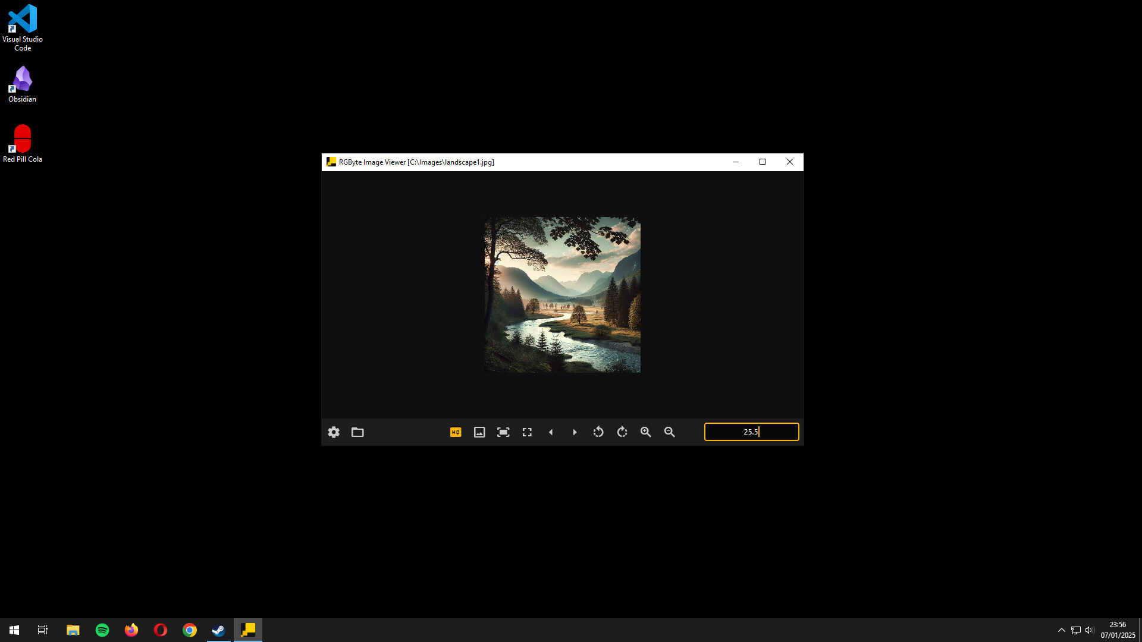Image resolution: width=1142 pixels, height=642 pixels.
Task: Expand hidden icons in the system tray
Action: (x=1061, y=630)
